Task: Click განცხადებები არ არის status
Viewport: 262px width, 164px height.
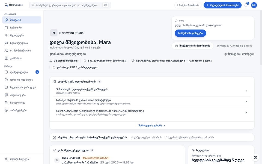Action: (146, 137)
